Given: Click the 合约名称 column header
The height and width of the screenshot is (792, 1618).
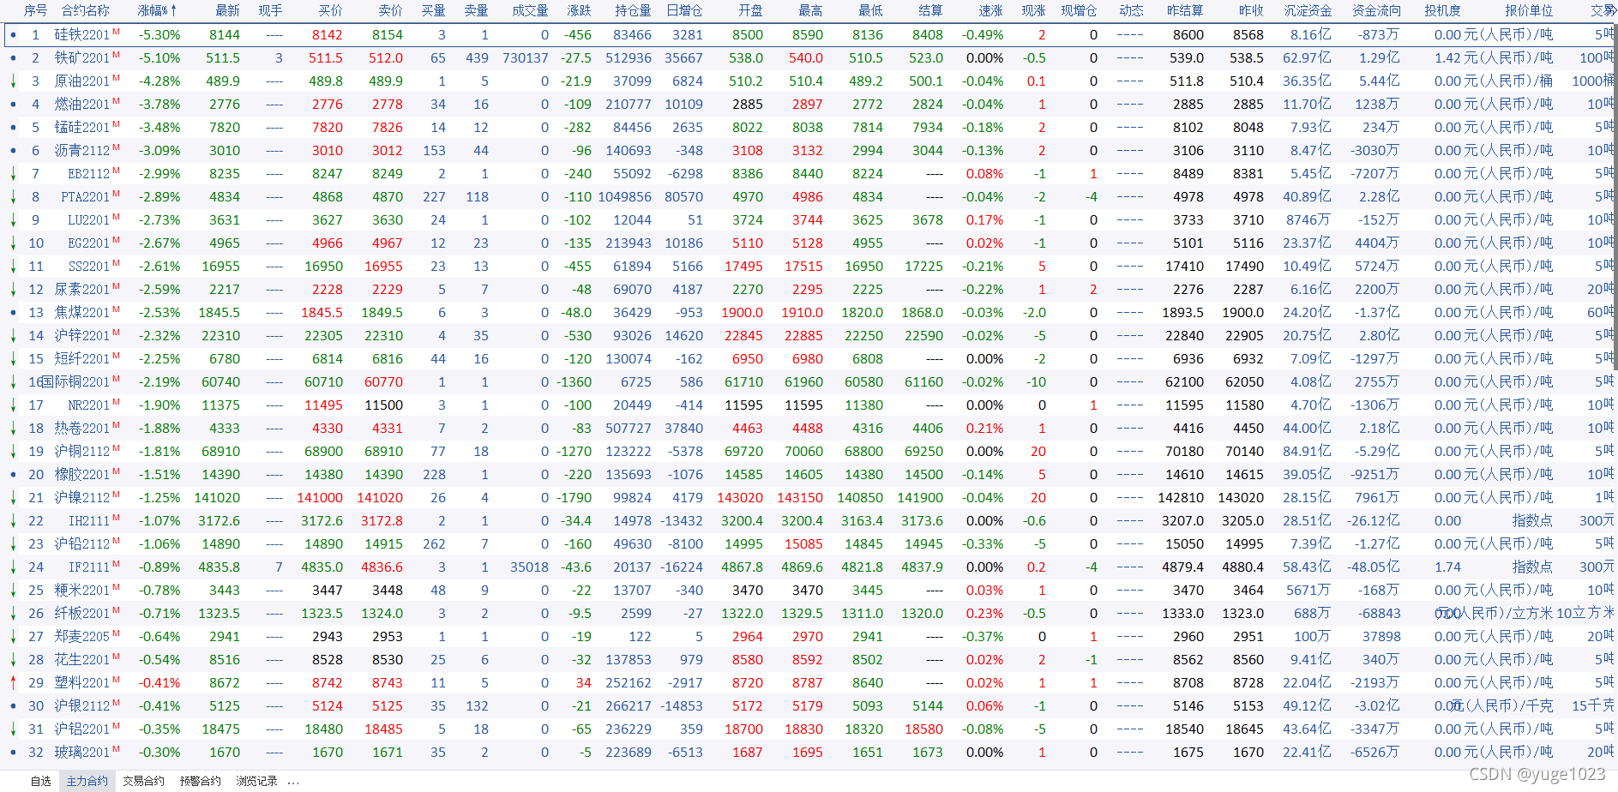Looking at the screenshot, I should point(86,10).
